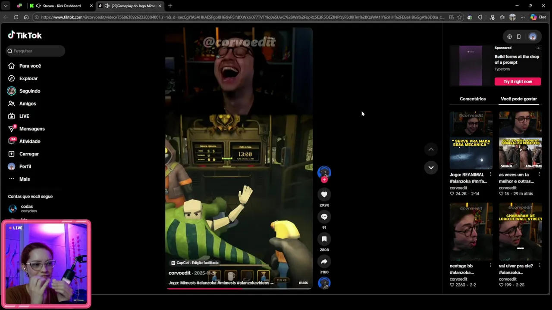
Task: Focus the Pesquisar search field
Action: pyautogui.click(x=35, y=51)
